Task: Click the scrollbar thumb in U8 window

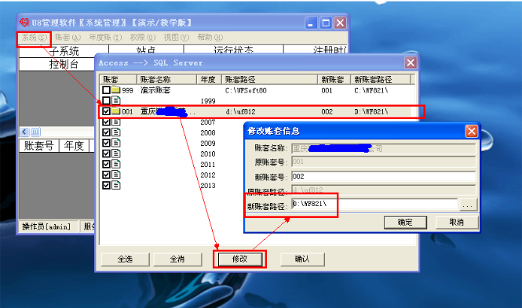Action: (35, 132)
